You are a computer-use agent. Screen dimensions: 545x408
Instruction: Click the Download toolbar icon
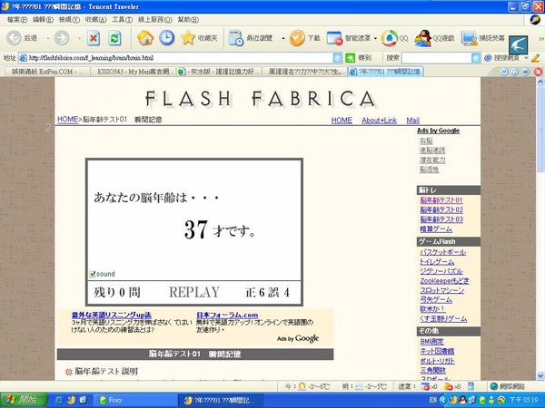point(297,38)
